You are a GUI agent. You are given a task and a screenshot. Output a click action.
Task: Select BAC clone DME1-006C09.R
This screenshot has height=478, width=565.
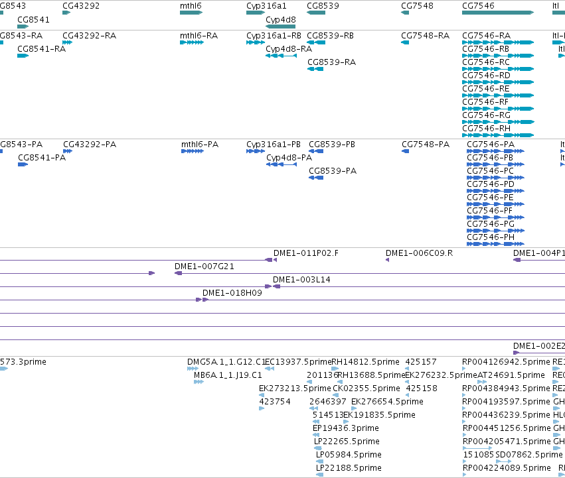(x=419, y=253)
